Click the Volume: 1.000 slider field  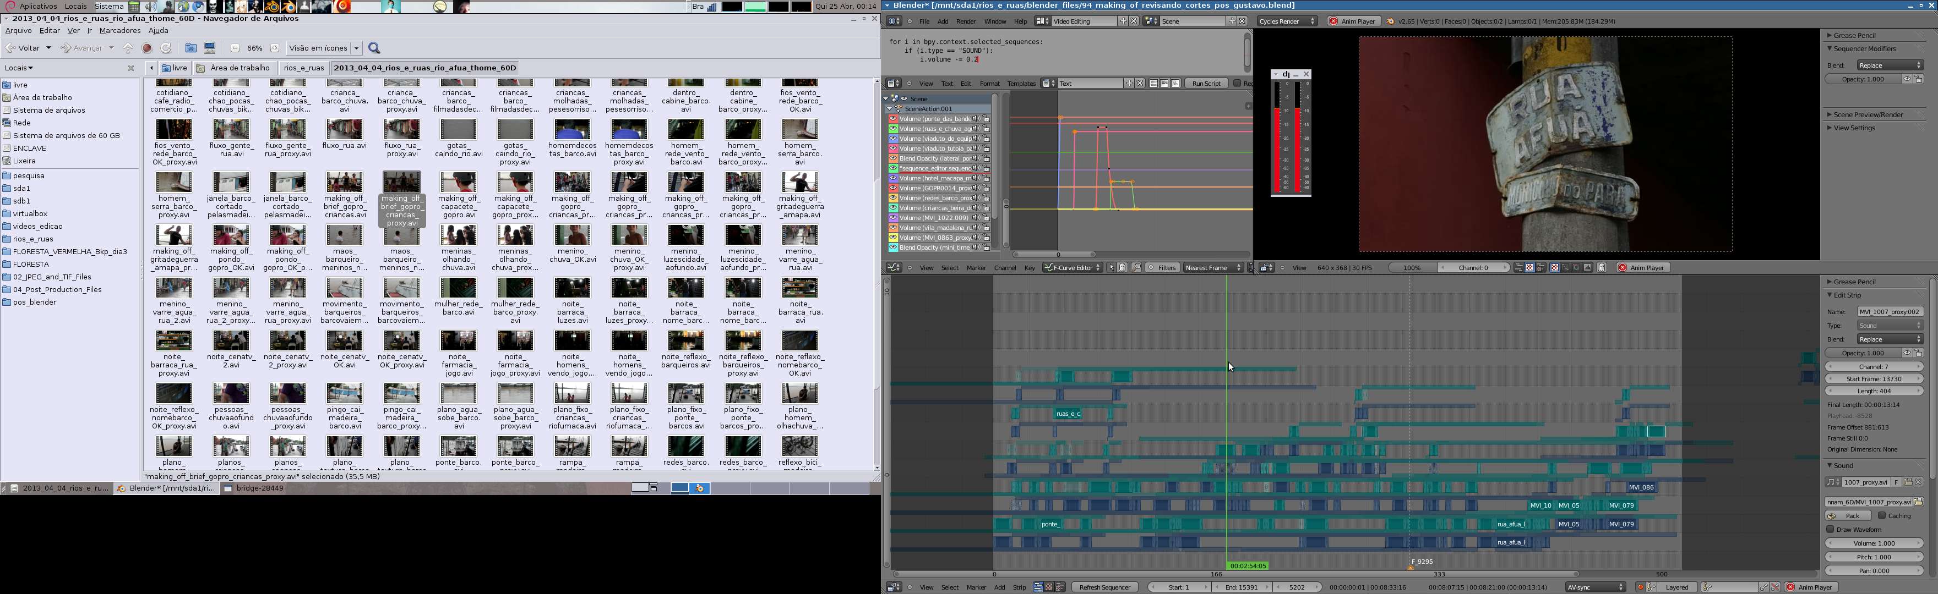tap(1873, 543)
